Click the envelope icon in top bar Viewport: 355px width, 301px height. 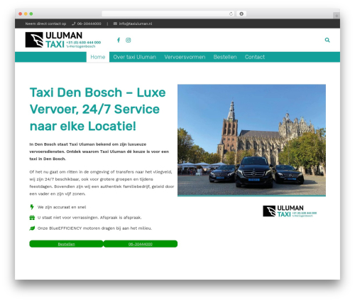(115, 23)
